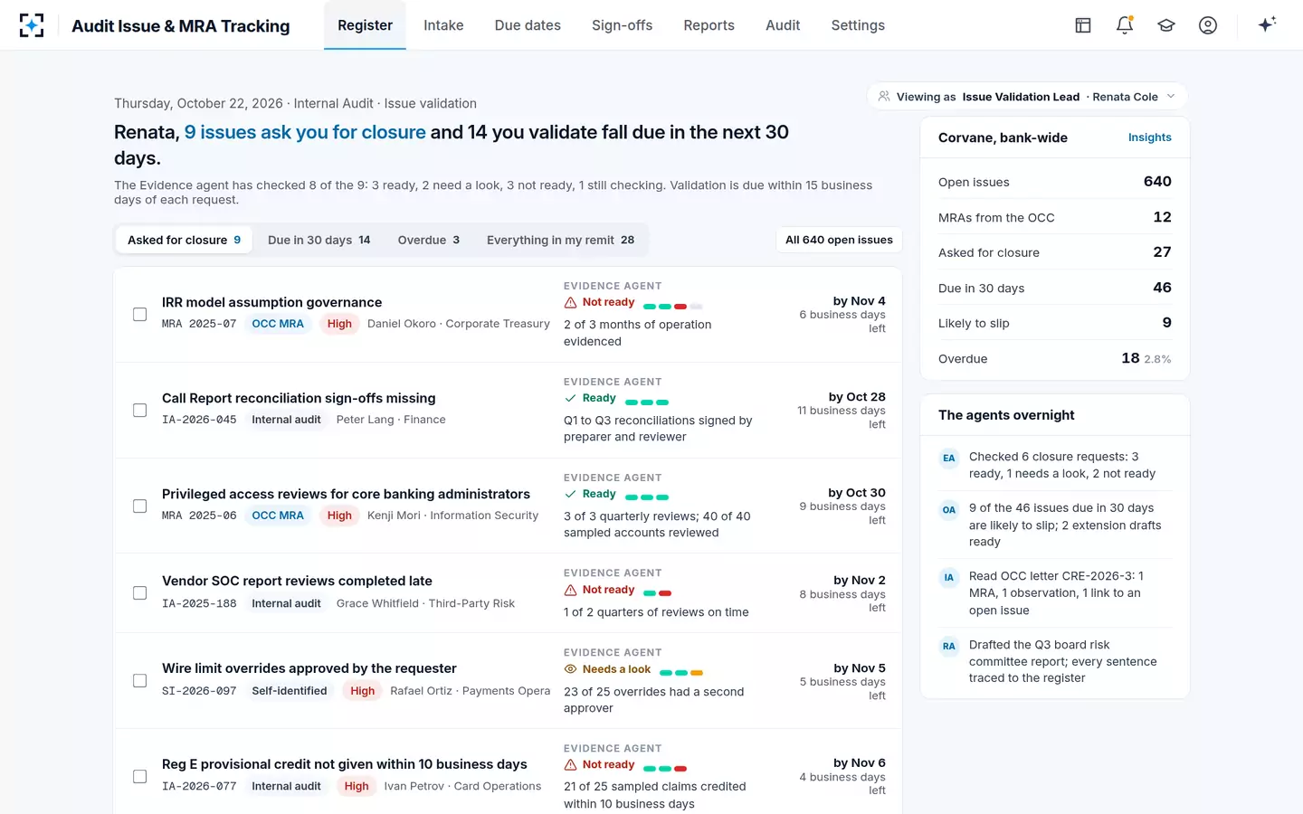Click Not ready warning icon for Vendor SOC
Image resolution: width=1303 pixels, height=814 pixels.
pyautogui.click(x=570, y=590)
